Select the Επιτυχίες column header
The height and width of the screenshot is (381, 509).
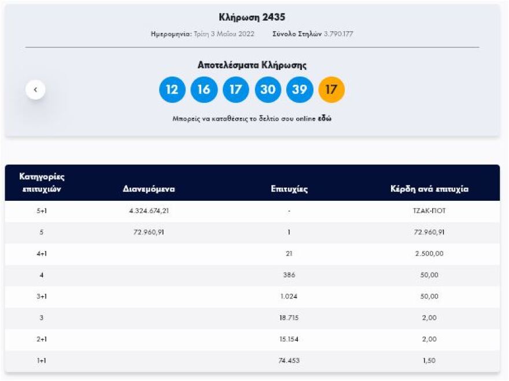tap(291, 188)
